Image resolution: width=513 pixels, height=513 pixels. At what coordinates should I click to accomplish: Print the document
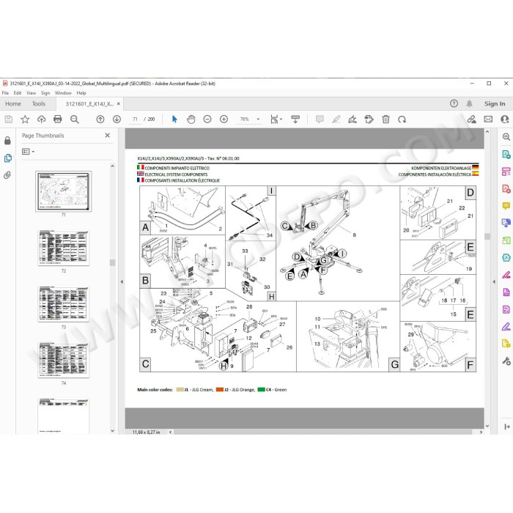58,119
